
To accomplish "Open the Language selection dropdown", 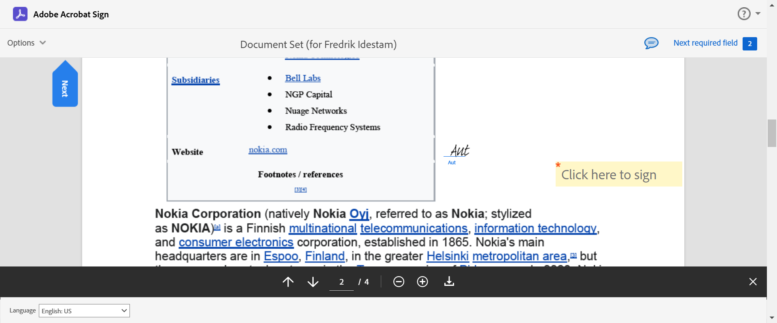I will [x=84, y=311].
